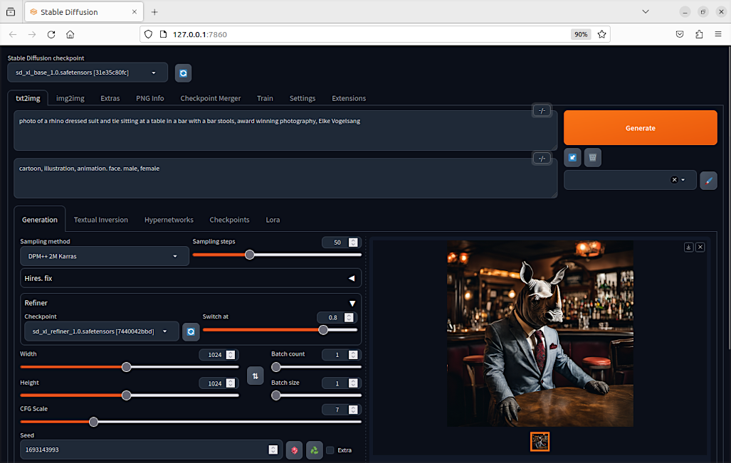Open the Sampling method dropdown
The width and height of the screenshot is (731, 463).
105,256
